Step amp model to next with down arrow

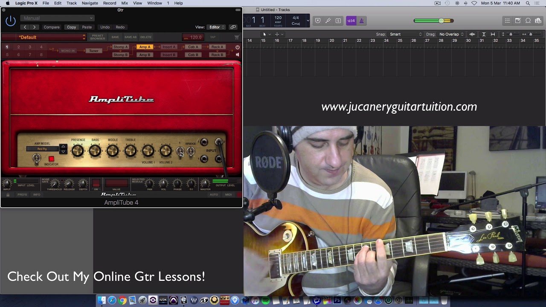[63, 151]
